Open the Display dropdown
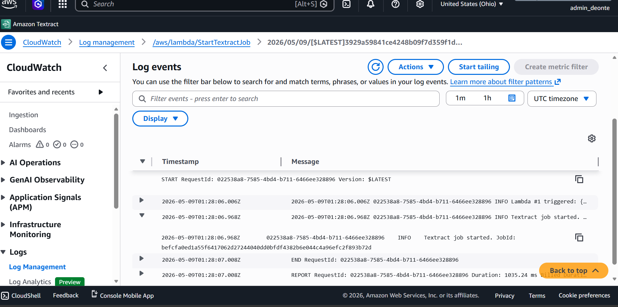Image resolution: width=618 pixels, height=307 pixels. (x=160, y=119)
